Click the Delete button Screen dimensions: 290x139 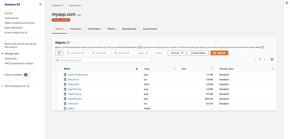click(x=159, y=53)
